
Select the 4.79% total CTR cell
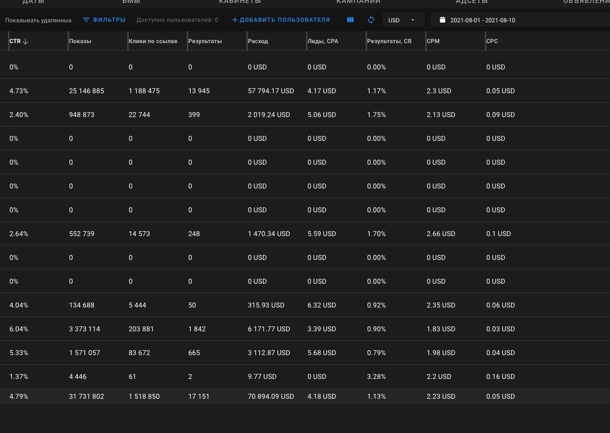click(x=19, y=396)
